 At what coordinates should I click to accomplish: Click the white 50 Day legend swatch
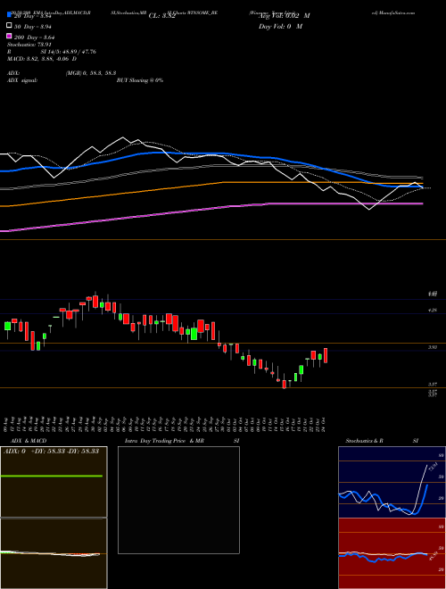pyautogui.click(x=10, y=26)
